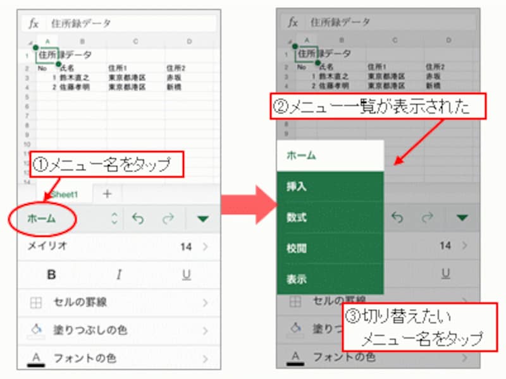Toggle underline formatting in left screen
Image resolution: width=506 pixels, height=379 pixels.
coord(187,275)
